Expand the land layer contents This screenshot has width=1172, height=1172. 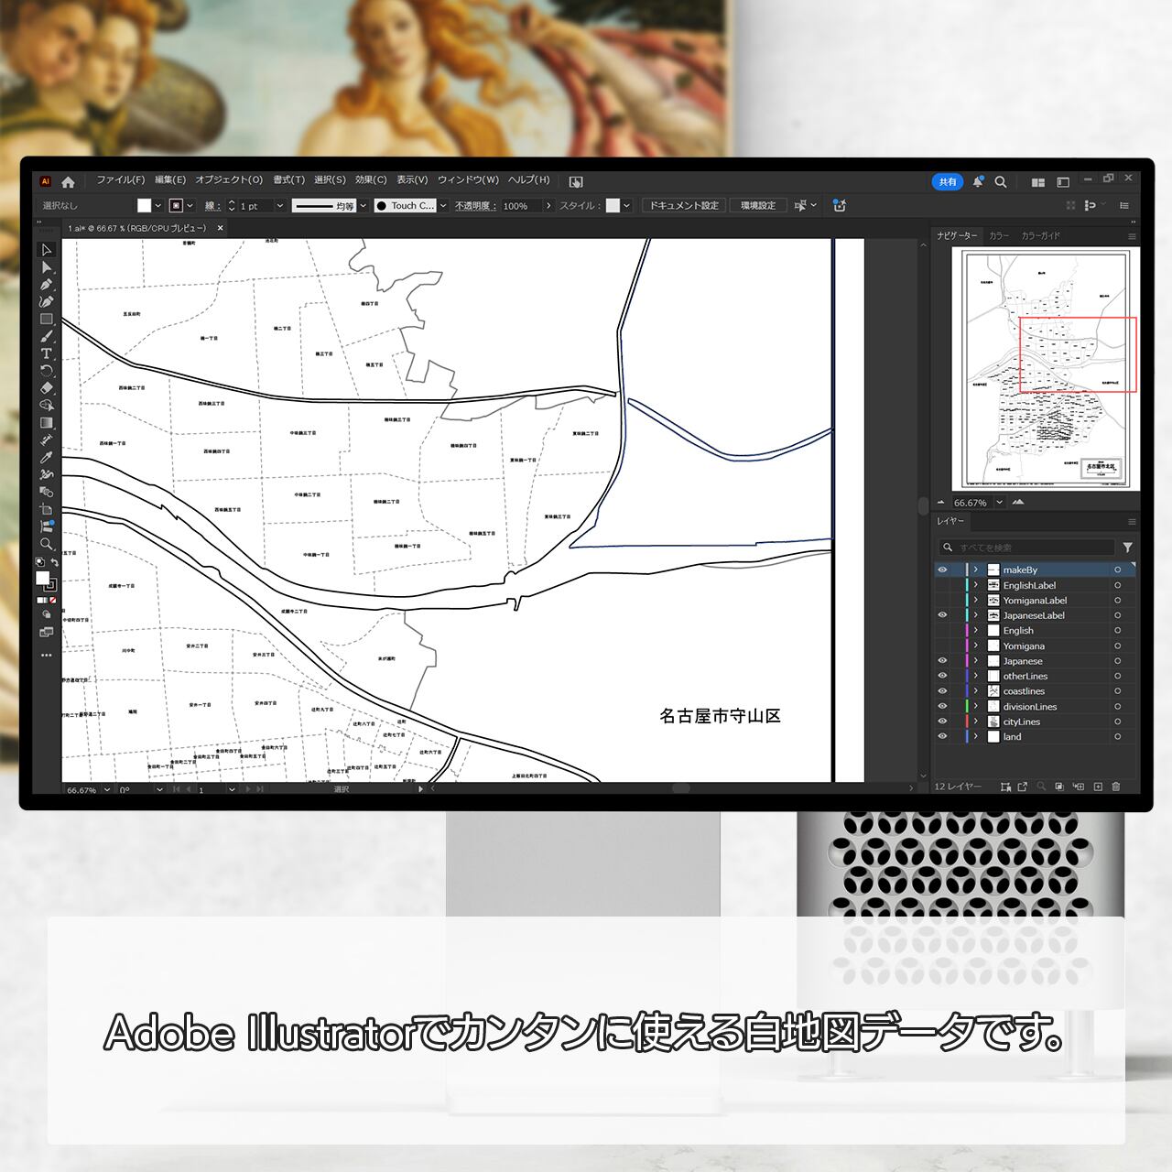pos(976,736)
